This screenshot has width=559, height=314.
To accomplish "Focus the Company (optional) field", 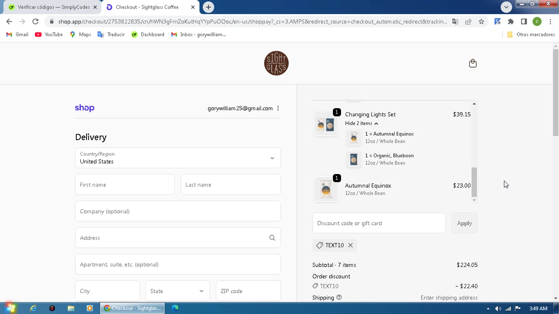I will [178, 211].
